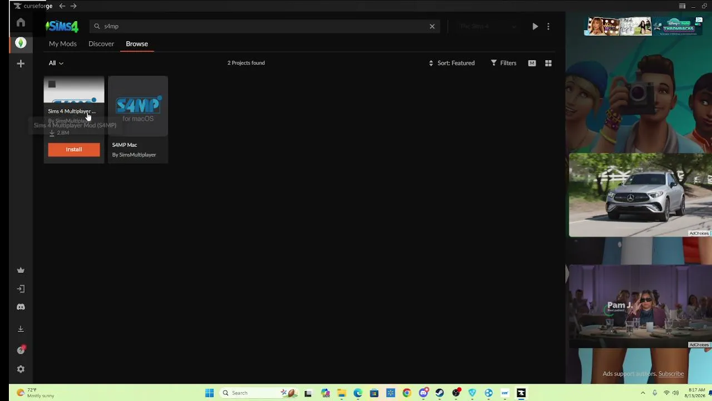Switch to the compact M view mode
Viewport: 712px width, 401px height.
[532, 63]
